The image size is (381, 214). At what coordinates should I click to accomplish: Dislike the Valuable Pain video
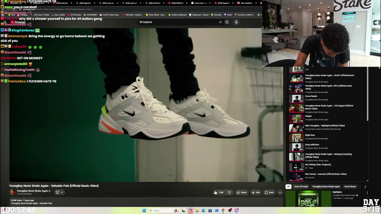pyautogui.click(x=229, y=192)
